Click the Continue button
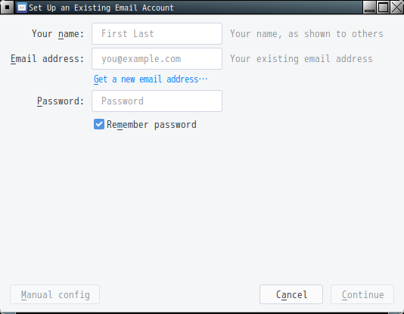Image resolution: width=404 pixels, height=314 pixels. pyautogui.click(x=362, y=294)
